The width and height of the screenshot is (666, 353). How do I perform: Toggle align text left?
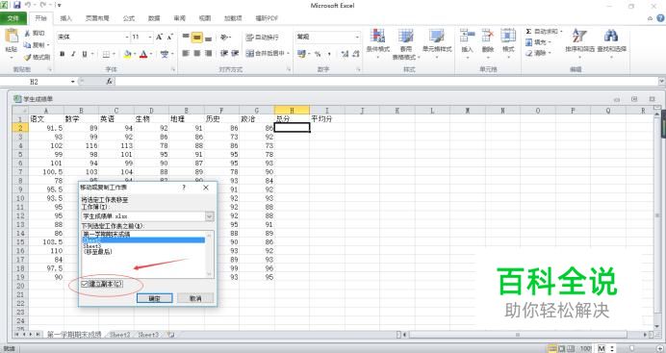[x=186, y=54]
